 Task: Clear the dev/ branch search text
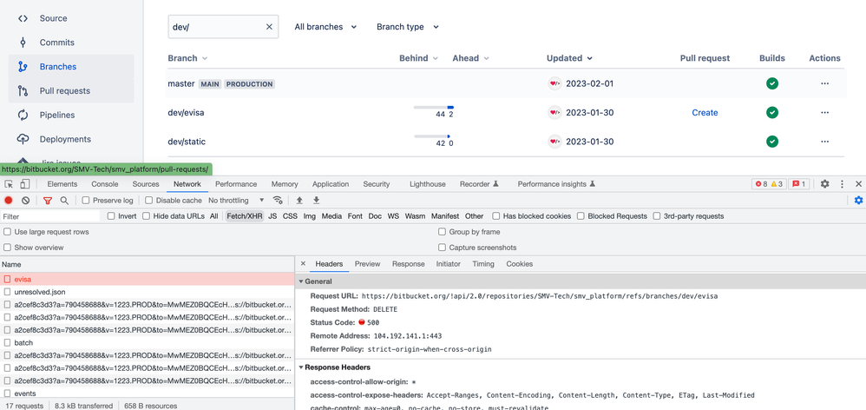tap(269, 27)
